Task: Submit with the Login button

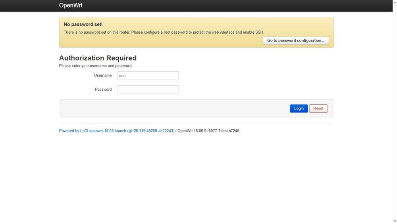Action: tap(299, 109)
